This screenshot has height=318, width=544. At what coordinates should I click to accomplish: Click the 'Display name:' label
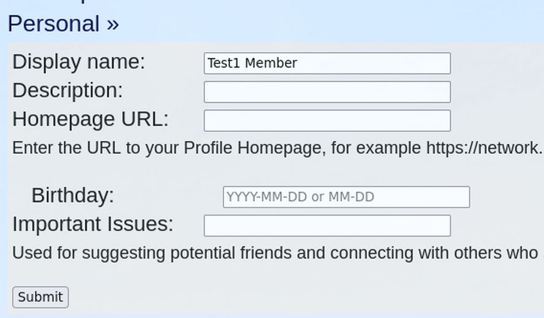click(79, 62)
